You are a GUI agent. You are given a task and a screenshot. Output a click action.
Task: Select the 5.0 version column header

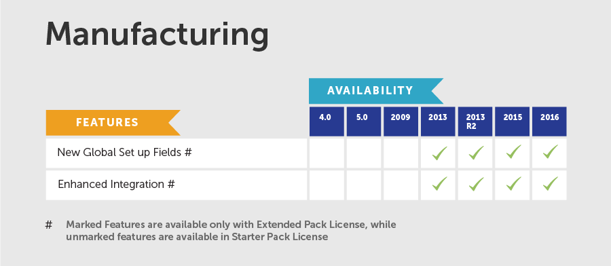pyautogui.click(x=364, y=121)
